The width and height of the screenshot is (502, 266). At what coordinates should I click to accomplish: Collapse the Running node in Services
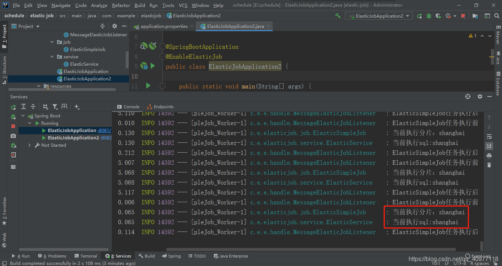30,123
